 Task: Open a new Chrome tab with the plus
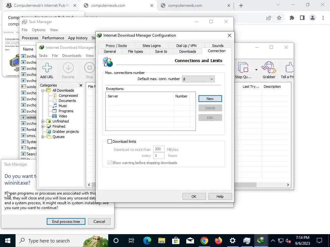coord(241,5)
